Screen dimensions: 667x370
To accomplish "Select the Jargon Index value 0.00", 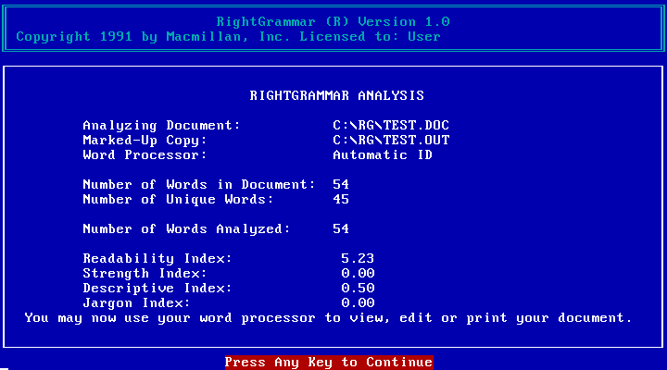I will pos(358,303).
